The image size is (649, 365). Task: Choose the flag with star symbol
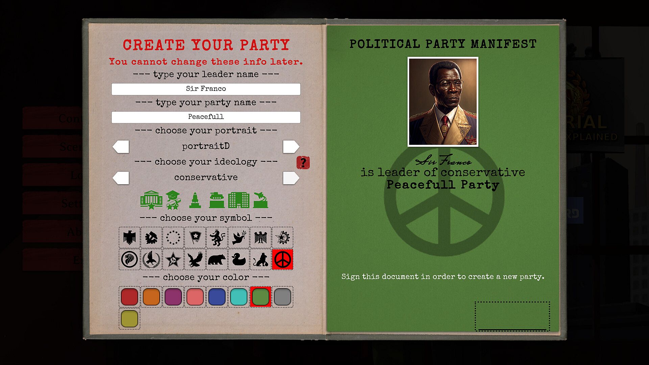[x=195, y=238]
